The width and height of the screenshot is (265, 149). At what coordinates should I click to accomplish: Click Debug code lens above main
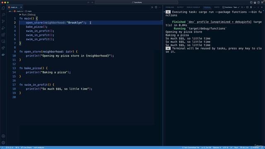(x=31, y=15)
